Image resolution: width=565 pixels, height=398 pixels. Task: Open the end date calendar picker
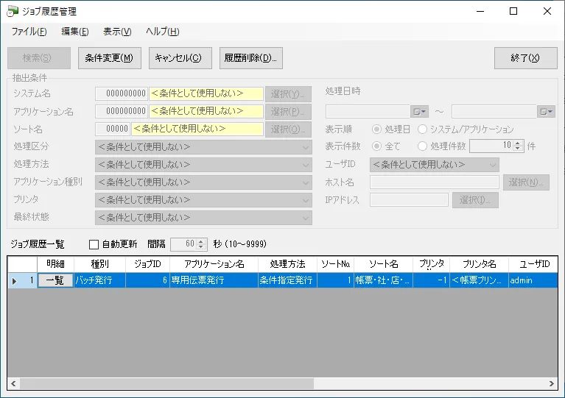point(546,112)
